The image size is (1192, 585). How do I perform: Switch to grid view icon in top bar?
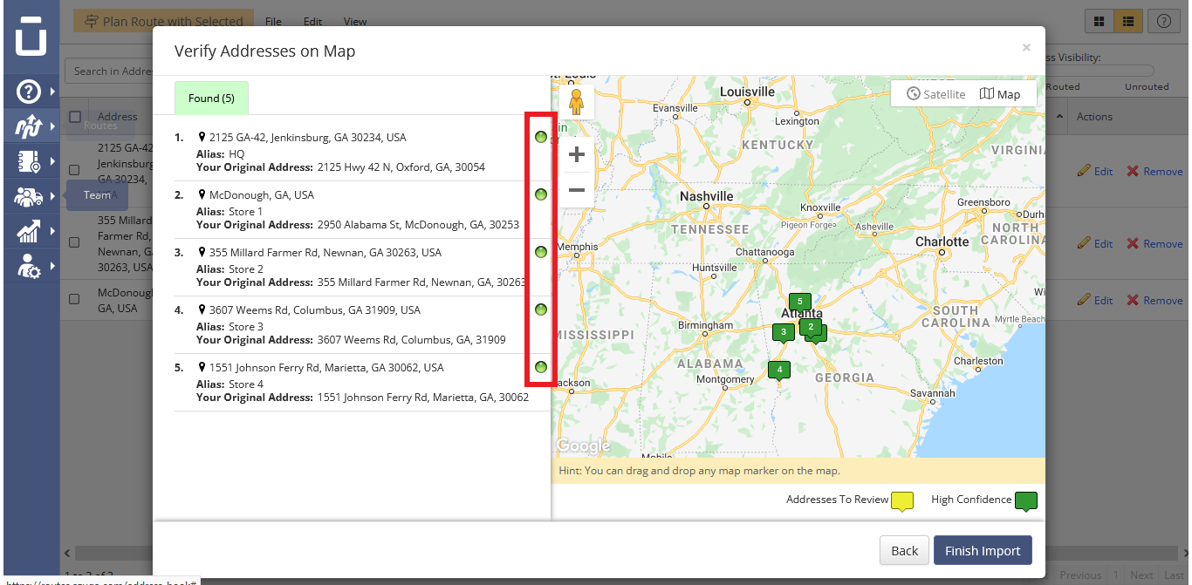coord(1100,21)
